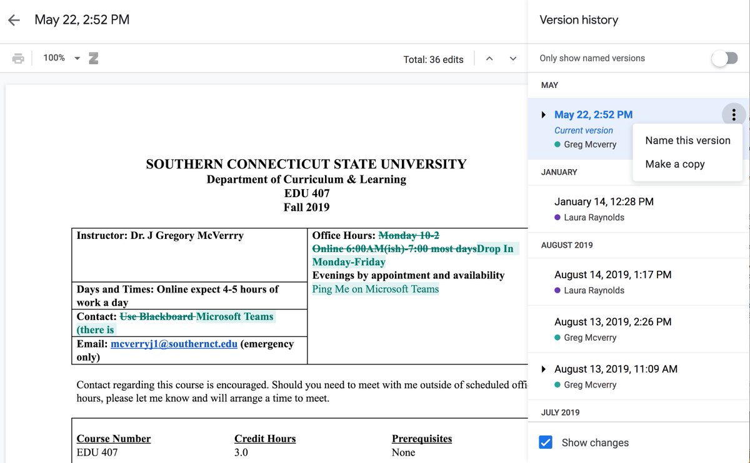
Task: Go to previous edit with up chevron
Action: [489, 59]
